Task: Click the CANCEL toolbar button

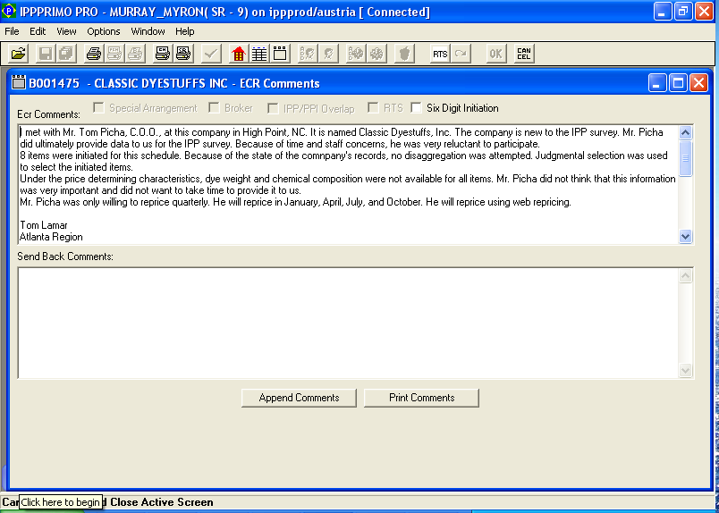Action: click(x=524, y=54)
